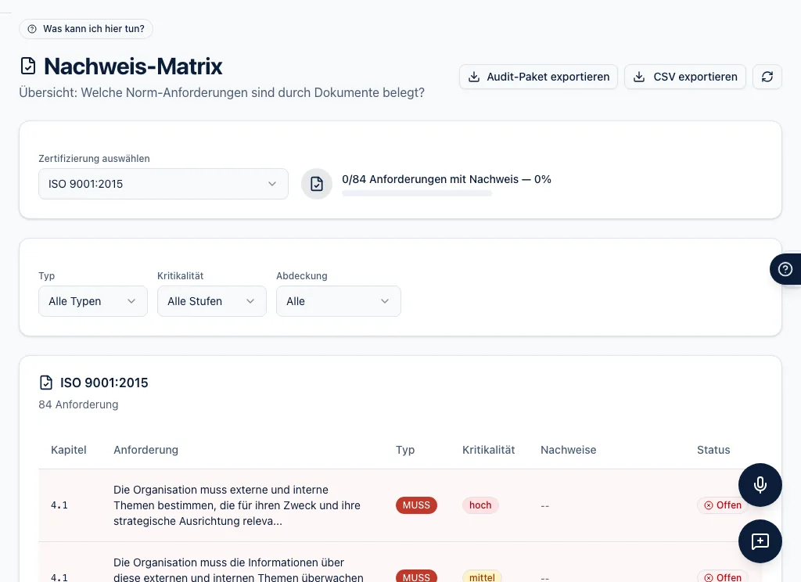Viewport: 801px width, 582px height.
Task: Click the ISO 9001:2015 section document icon
Action: point(46,383)
